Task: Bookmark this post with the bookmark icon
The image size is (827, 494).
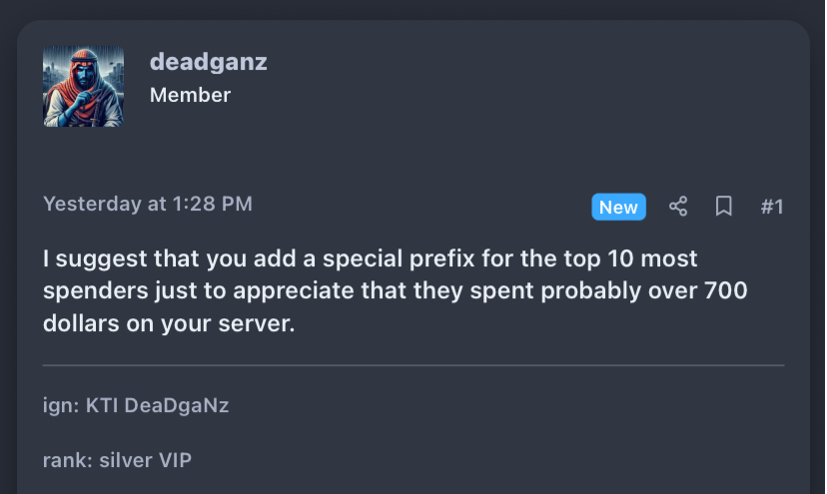Action: click(723, 207)
